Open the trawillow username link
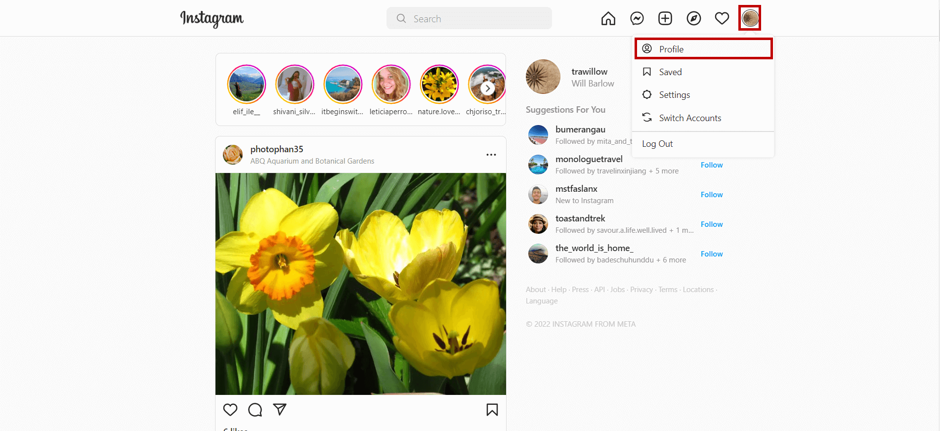940x431 pixels. click(x=589, y=72)
